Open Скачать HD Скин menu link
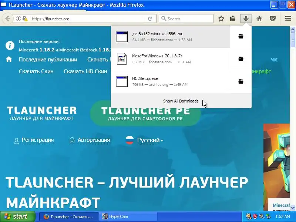Viewport: 296px width, 222px height. point(85,71)
